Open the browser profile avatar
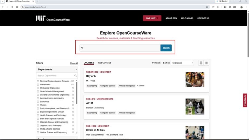 242,7
